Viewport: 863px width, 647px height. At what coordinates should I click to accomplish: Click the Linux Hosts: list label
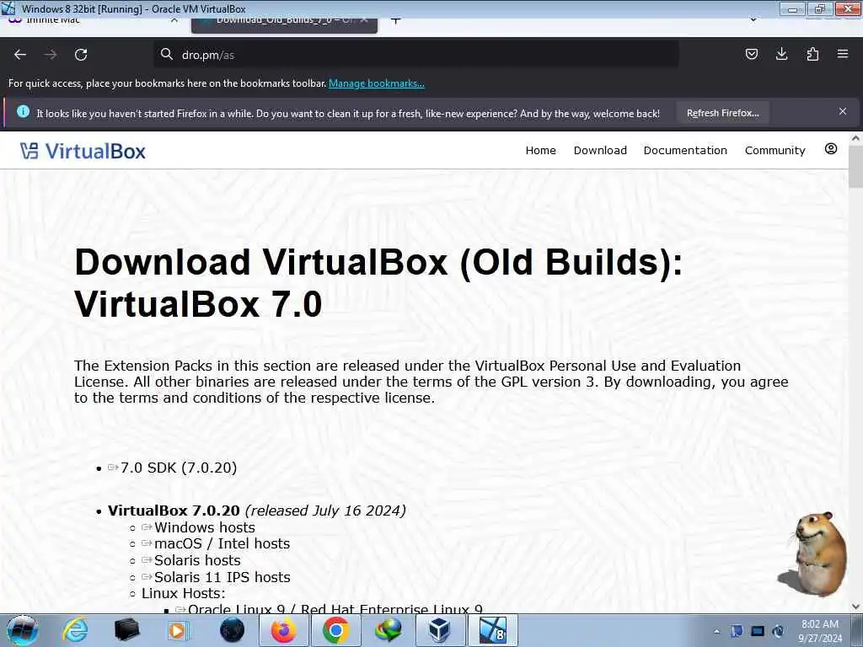(x=183, y=593)
